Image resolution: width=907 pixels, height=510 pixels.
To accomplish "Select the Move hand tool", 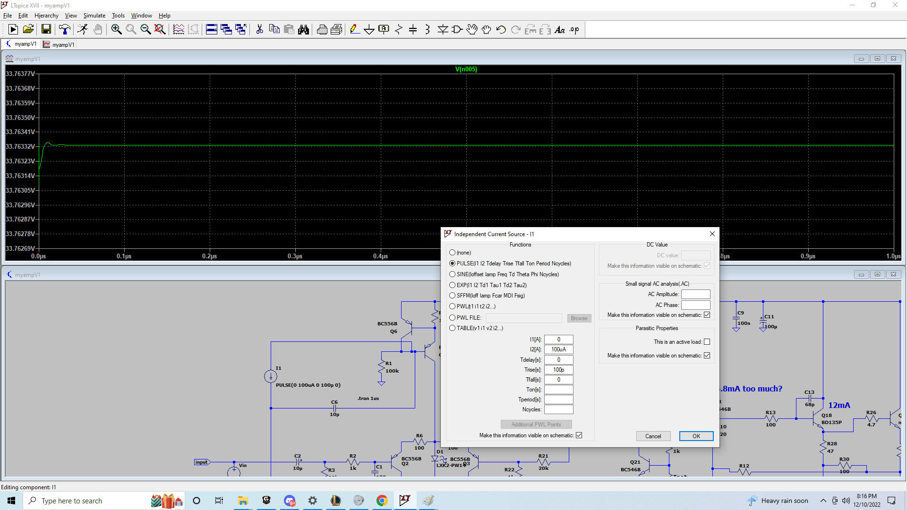I will click(472, 30).
